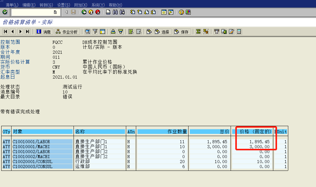Click the green checkmark Enter icon

pos(5,12)
